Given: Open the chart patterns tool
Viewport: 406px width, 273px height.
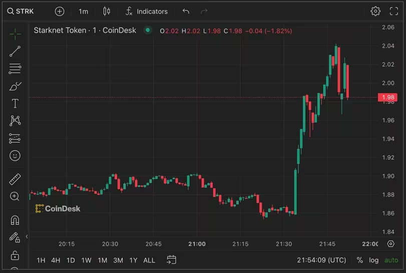Looking at the screenshot, I should (x=15, y=121).
